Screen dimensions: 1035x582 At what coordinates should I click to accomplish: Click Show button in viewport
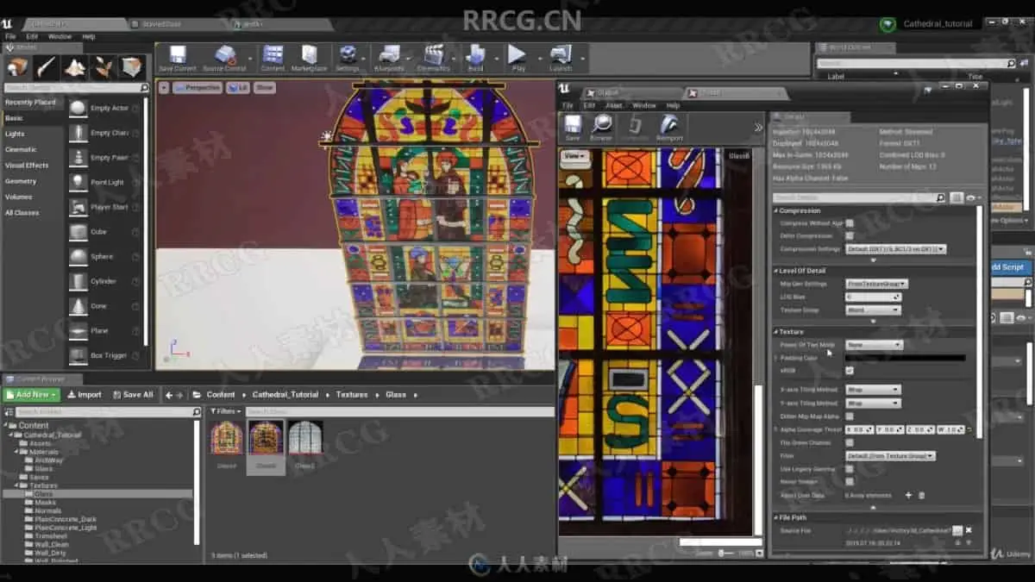point(265,88)
